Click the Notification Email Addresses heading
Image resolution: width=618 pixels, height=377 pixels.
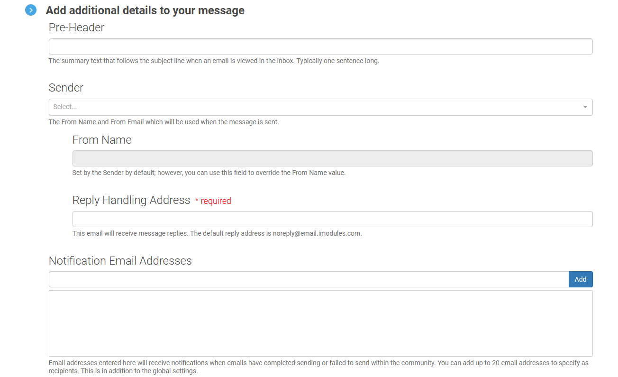click(120, 260)
